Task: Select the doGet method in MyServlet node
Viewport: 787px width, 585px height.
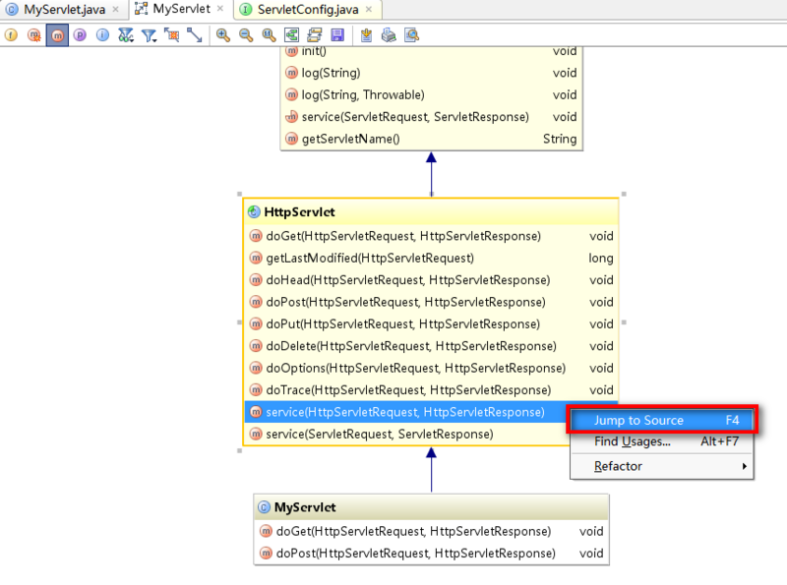Action: [427, 531]
